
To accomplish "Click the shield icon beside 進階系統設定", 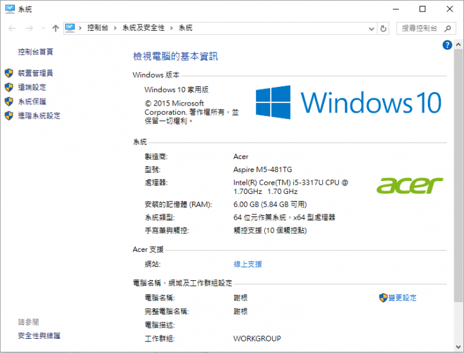I will click(9, 116).
